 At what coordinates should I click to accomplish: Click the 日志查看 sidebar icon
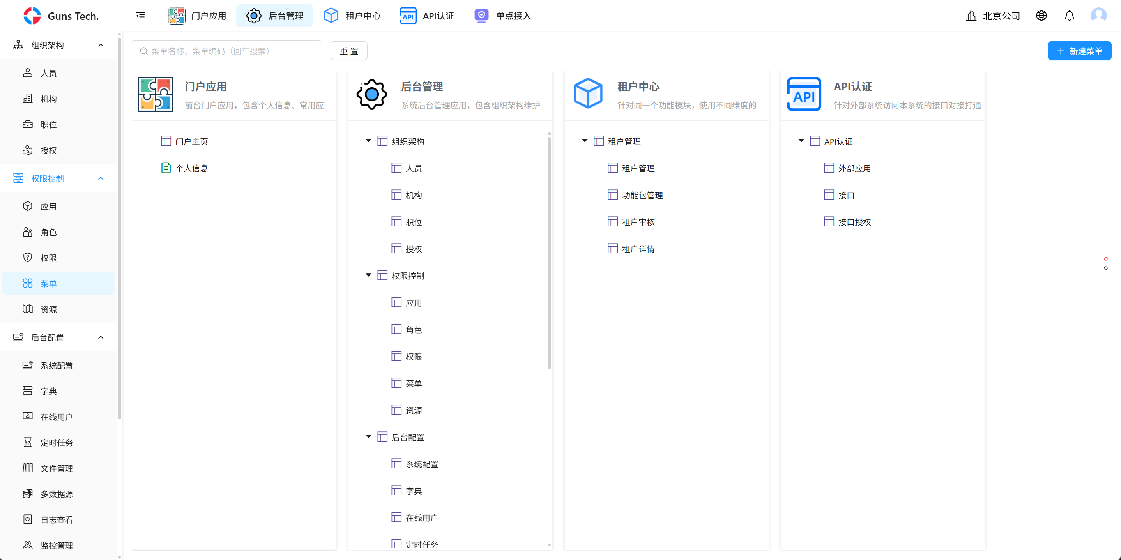click(27, 519)
